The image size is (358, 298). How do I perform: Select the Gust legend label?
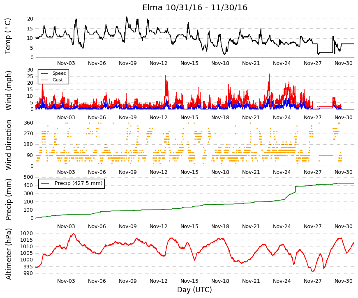[x=58, y=80]
